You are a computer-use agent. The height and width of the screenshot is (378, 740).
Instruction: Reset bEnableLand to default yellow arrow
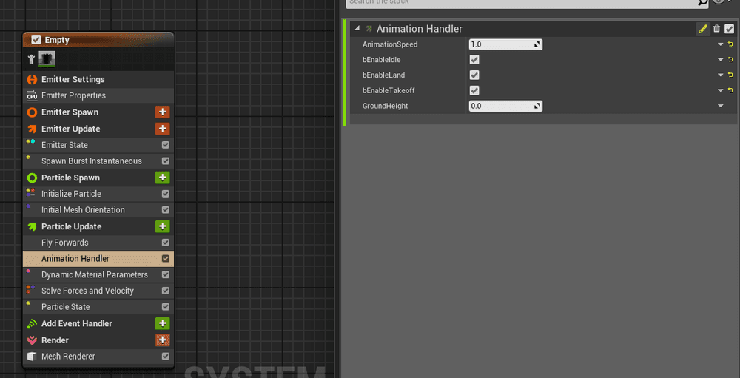tap(730, 75)
